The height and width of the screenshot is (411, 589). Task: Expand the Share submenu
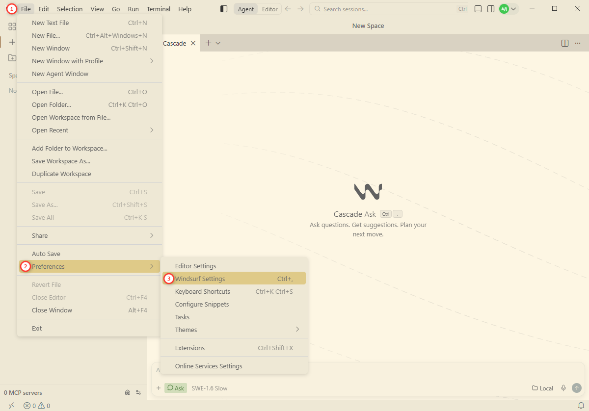pos(89,235)
